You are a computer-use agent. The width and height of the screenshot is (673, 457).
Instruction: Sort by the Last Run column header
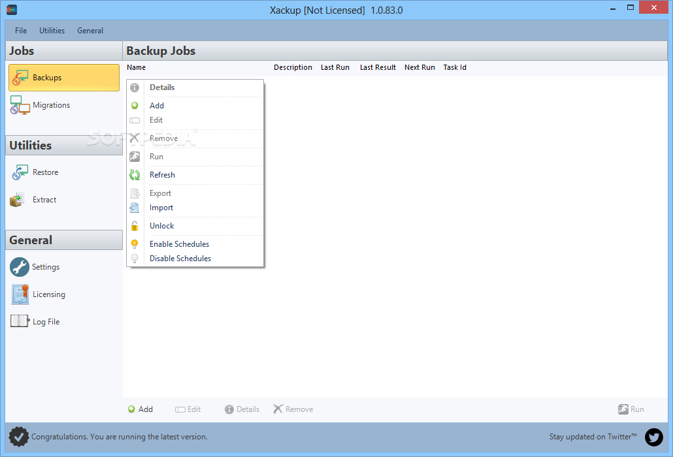335,67
